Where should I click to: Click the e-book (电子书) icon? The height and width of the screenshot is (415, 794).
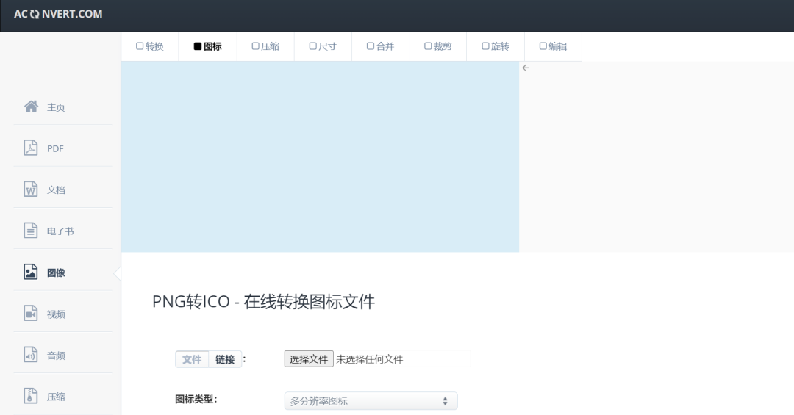coord(31,231)
